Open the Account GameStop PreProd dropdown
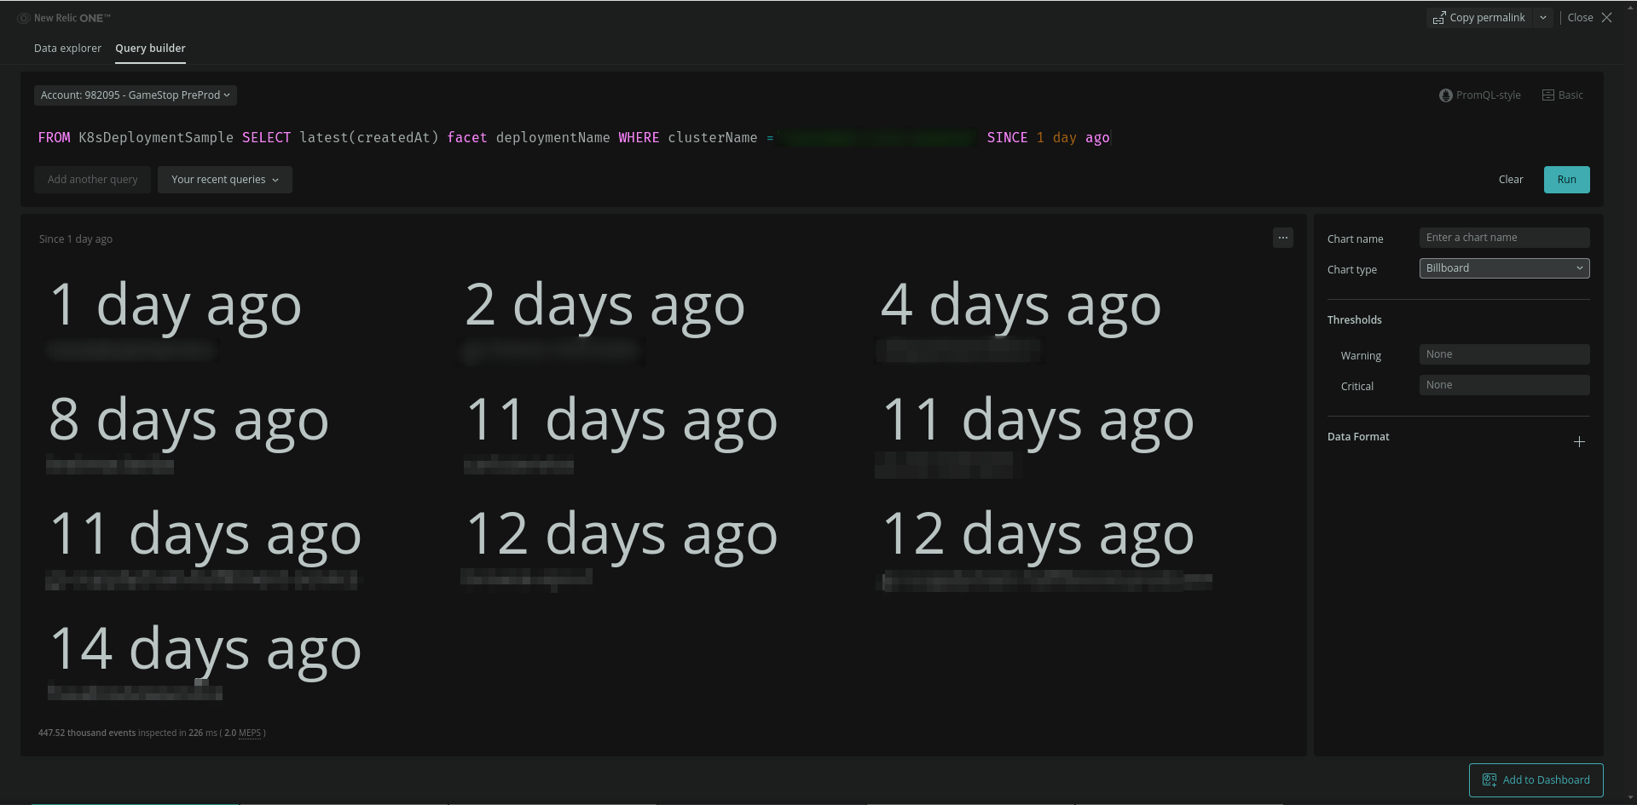1637x805 pixels. pos(135,95)
